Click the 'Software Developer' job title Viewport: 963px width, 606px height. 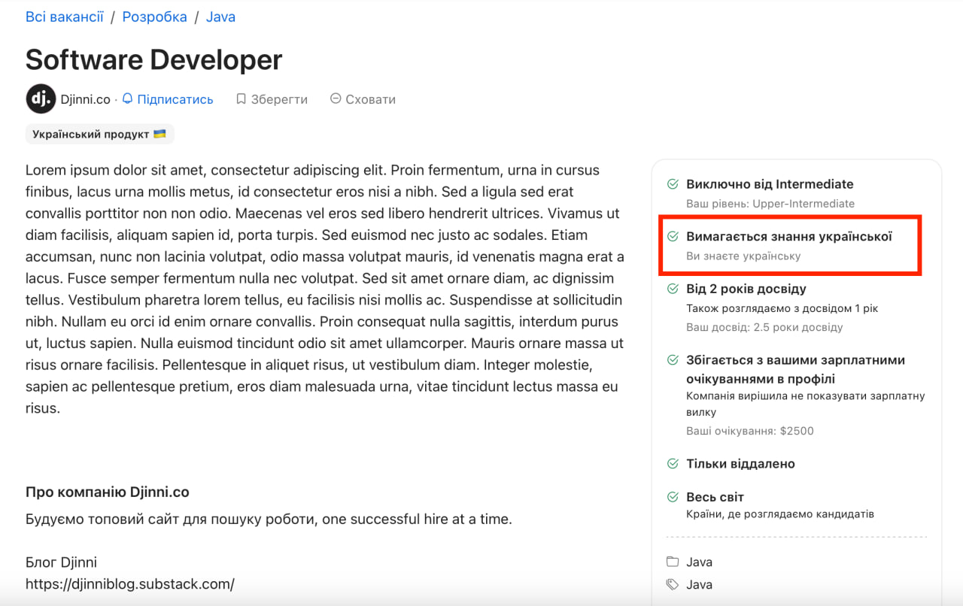154,59
